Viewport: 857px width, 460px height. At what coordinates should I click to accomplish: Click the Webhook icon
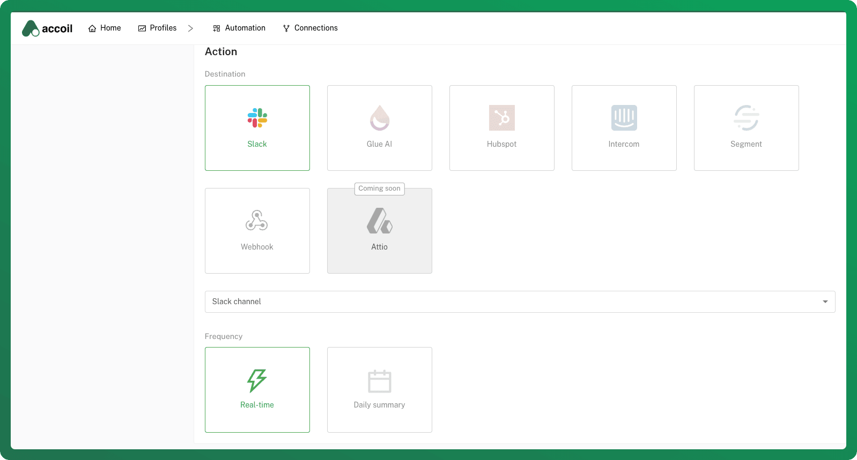point(257,220)
